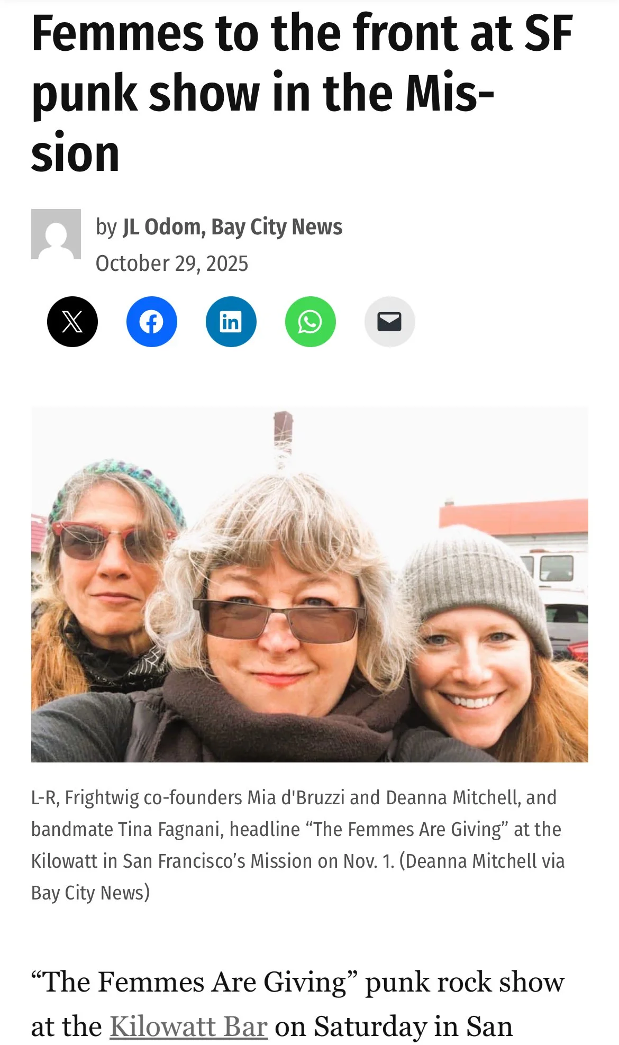The width and height of the screenshot is (619, 1045).
Task: Click the October 29, 2025 publish date
Action: (x=172, y=263)
